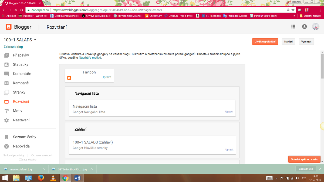Click the user profile avatar
Viewport: 324px width, 182px height.
(315, 27)
